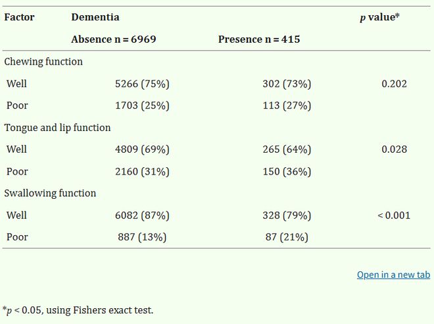This screenshot has width=434, height=324.
Task: Click the 302 (73%) cell
Action: coord(287,84)
